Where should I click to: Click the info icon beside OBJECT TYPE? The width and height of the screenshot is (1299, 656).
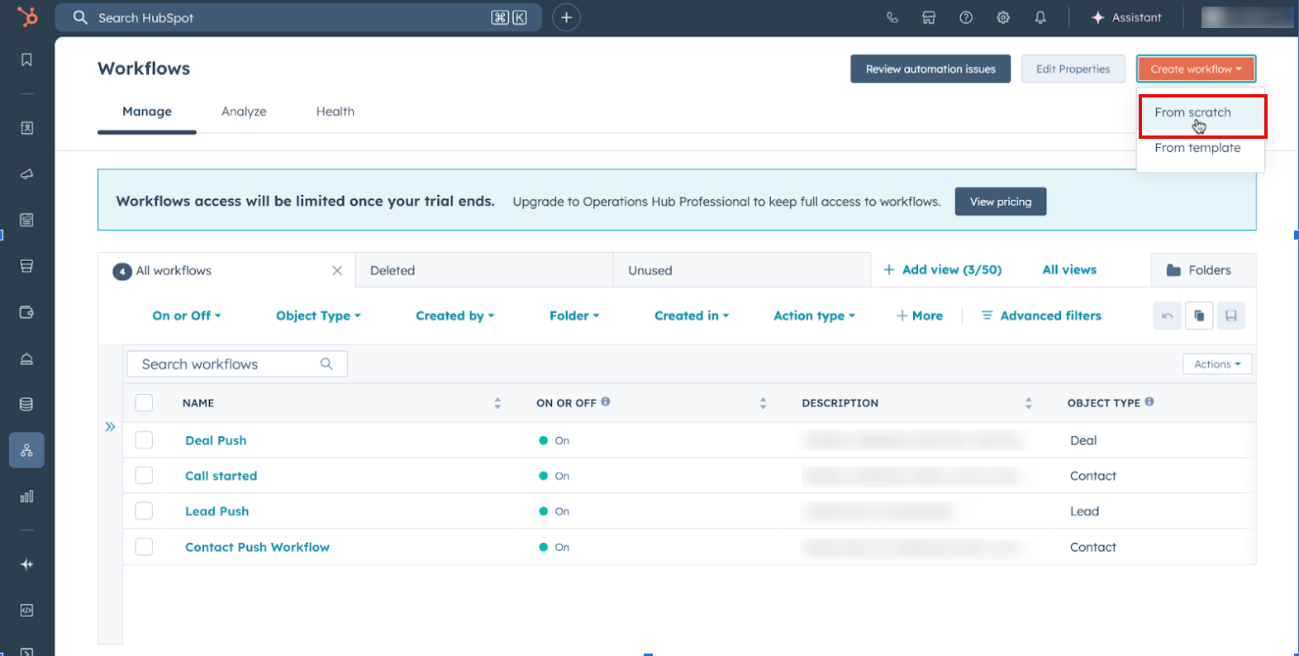tap(1149, 402)
